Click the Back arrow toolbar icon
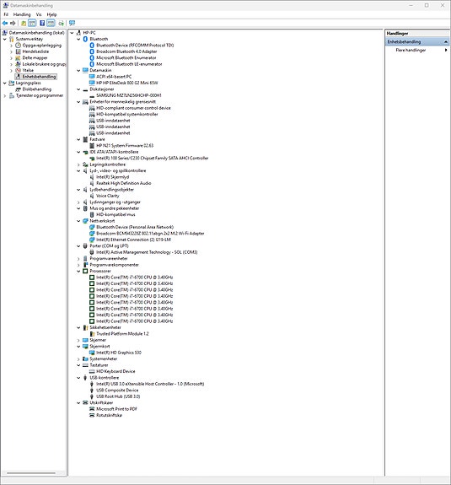 pyautogui.click(x=5, y=23)
